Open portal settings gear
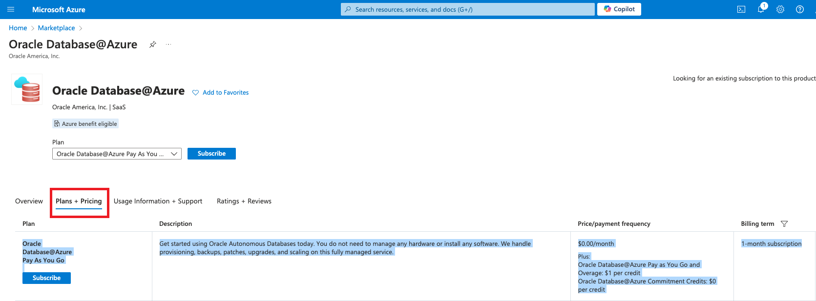Image resolution: width=816 pixels, height=301 pixels. tap(780, 9)
